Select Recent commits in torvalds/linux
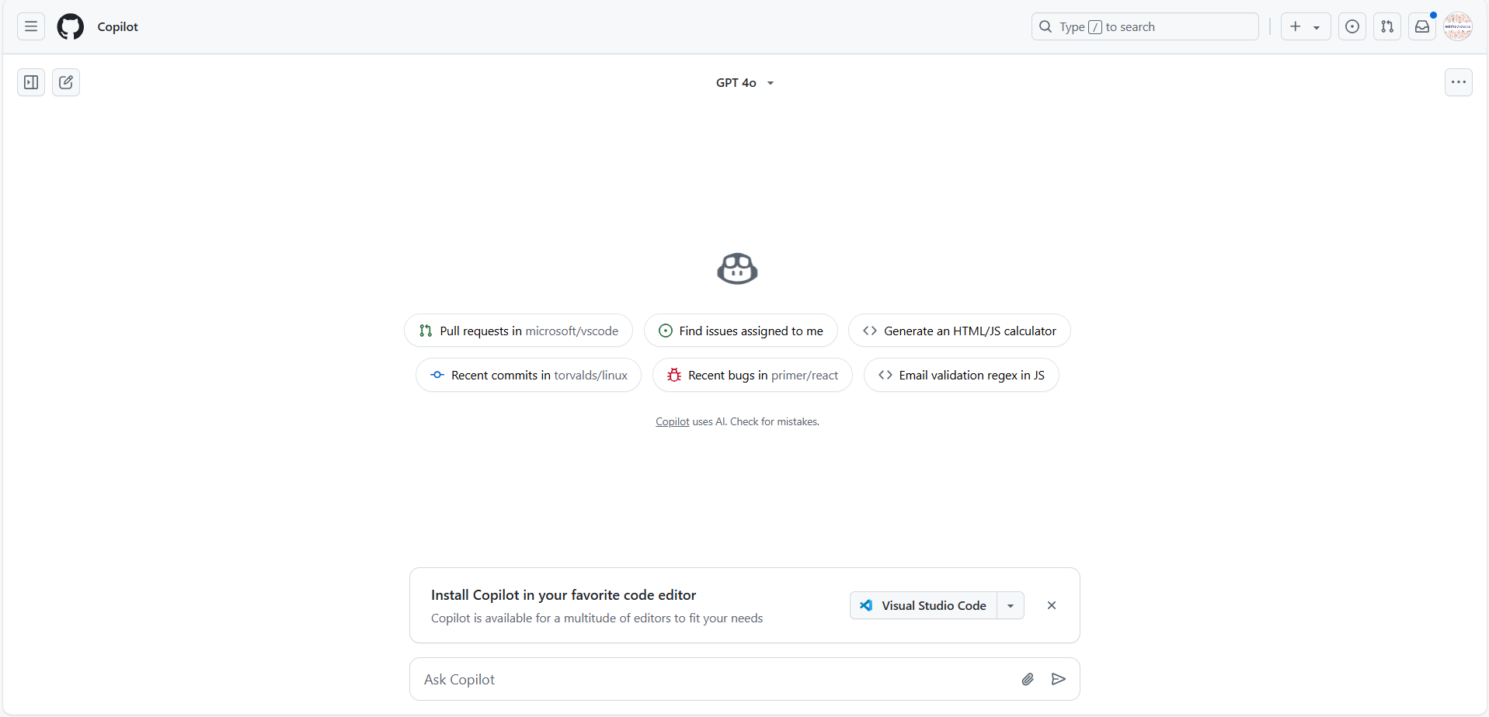Screen dimensions: 1489x717 pyautogui.click(x=527, y=375)
